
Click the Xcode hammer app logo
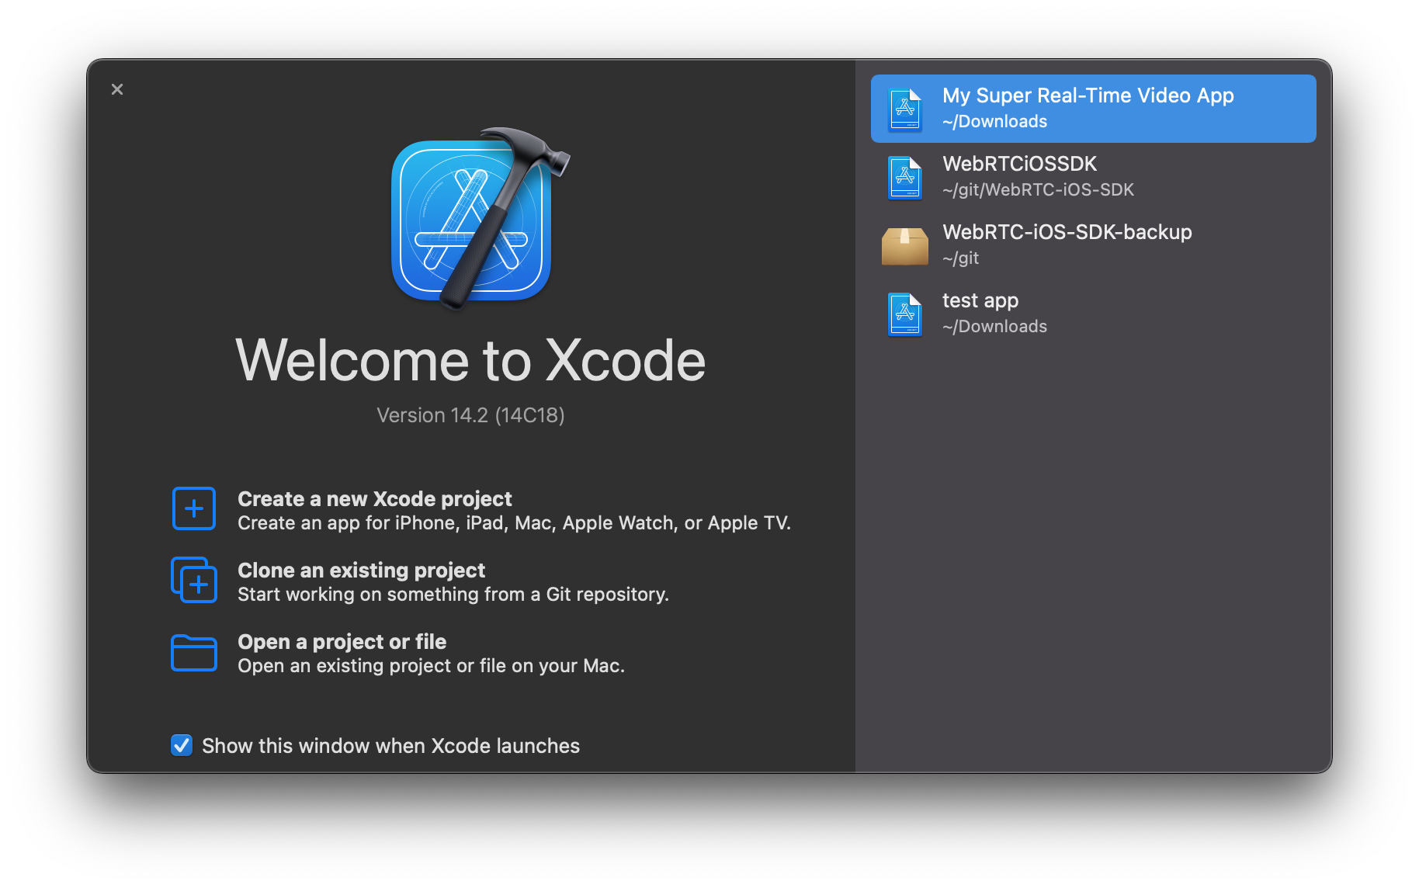point(480,219)
